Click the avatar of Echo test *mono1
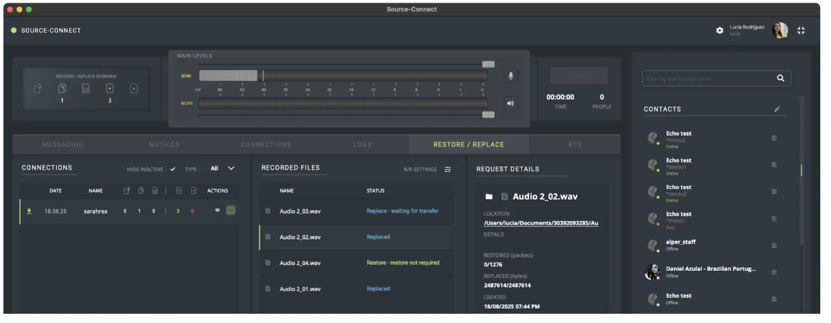831x323 pixels. click(x=652, y=218)
